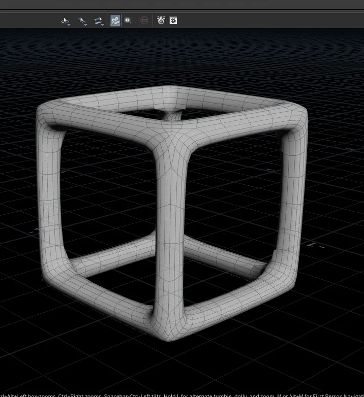
Task: Open the white gear settings icon
Action: click(x=173, y=20)
